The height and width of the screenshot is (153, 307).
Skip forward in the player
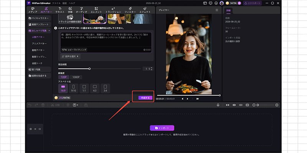click(x=198, y=99)
